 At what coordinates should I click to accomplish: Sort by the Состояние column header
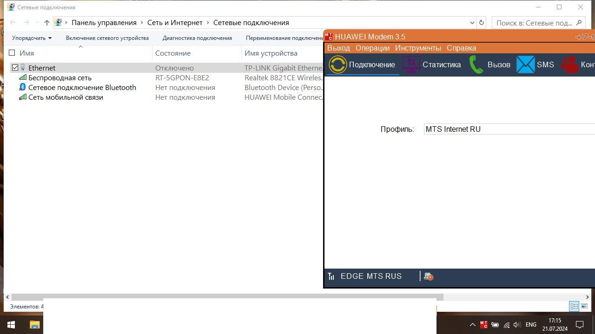click(x=173, y=53)
